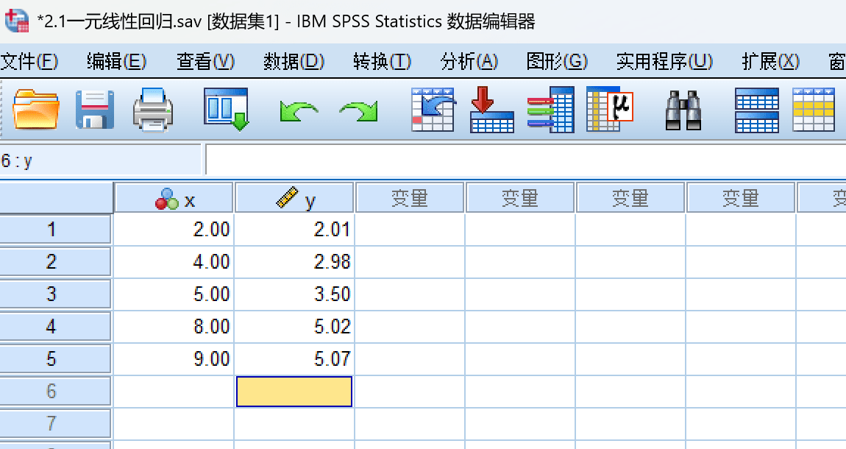Click the Insert cases toolbar icon
846x449 pixels.
coord(756,110)
